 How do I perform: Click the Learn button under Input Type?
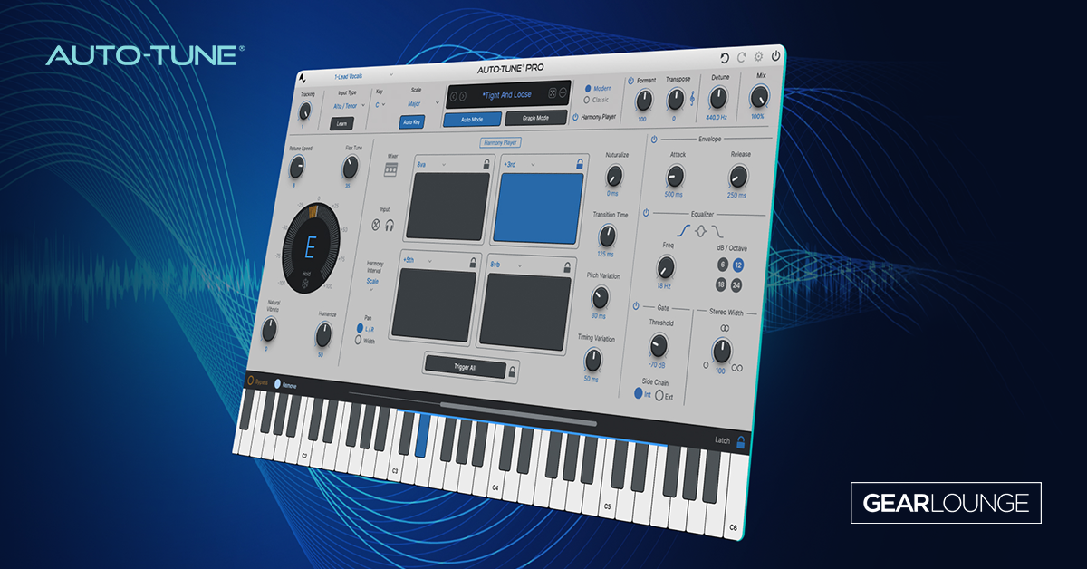(x=343, y=122)
